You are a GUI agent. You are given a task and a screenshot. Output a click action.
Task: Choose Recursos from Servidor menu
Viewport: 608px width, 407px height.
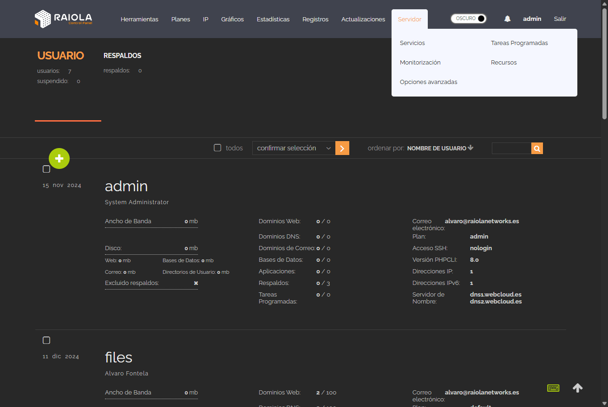504,62
